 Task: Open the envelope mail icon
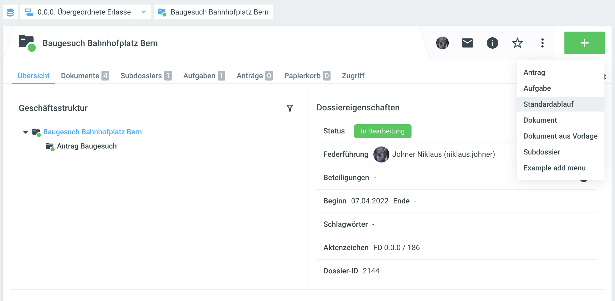coord(467,43)
